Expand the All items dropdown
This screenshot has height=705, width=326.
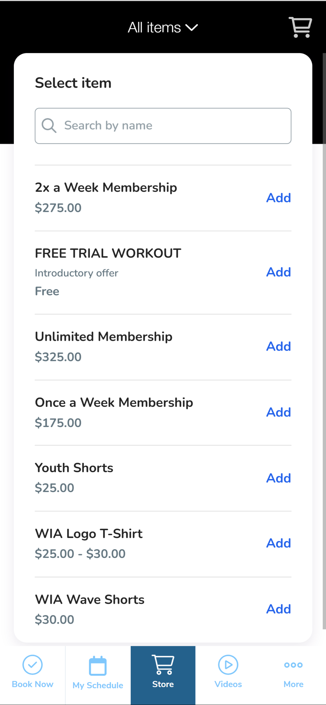[163, 27]
